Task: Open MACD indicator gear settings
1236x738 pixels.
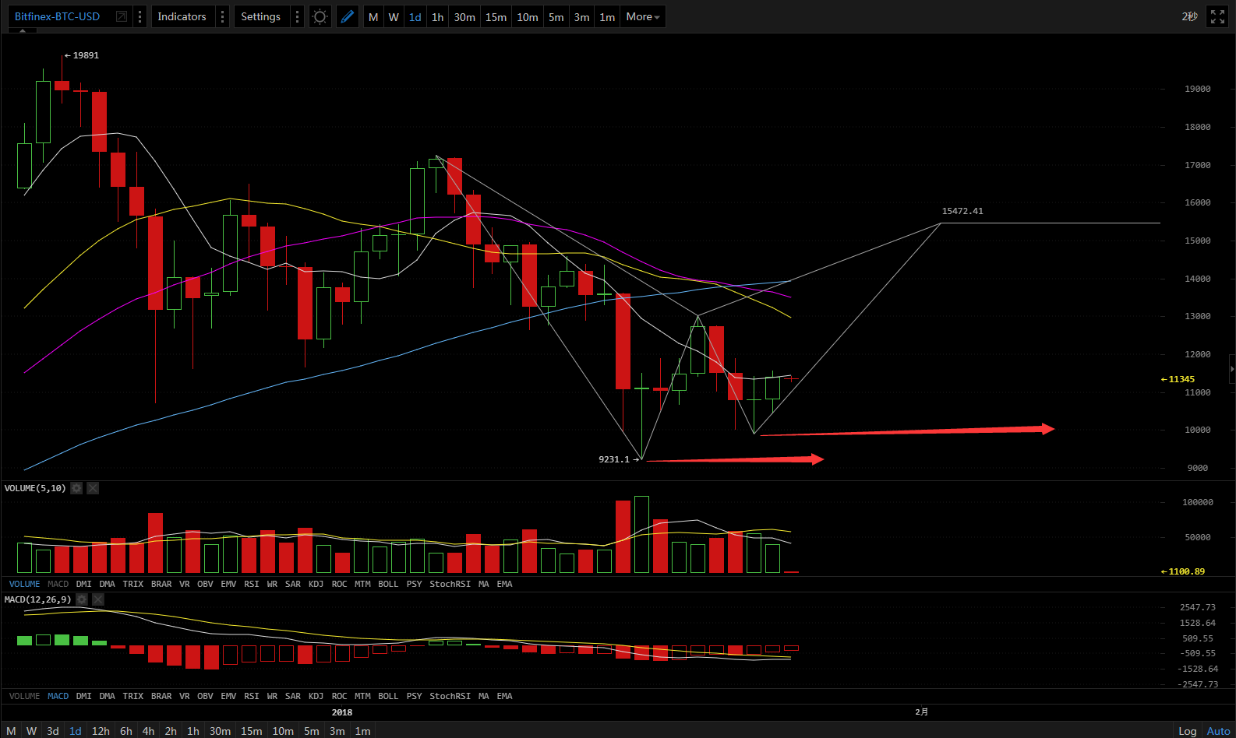Action: (x=82, y=599)
